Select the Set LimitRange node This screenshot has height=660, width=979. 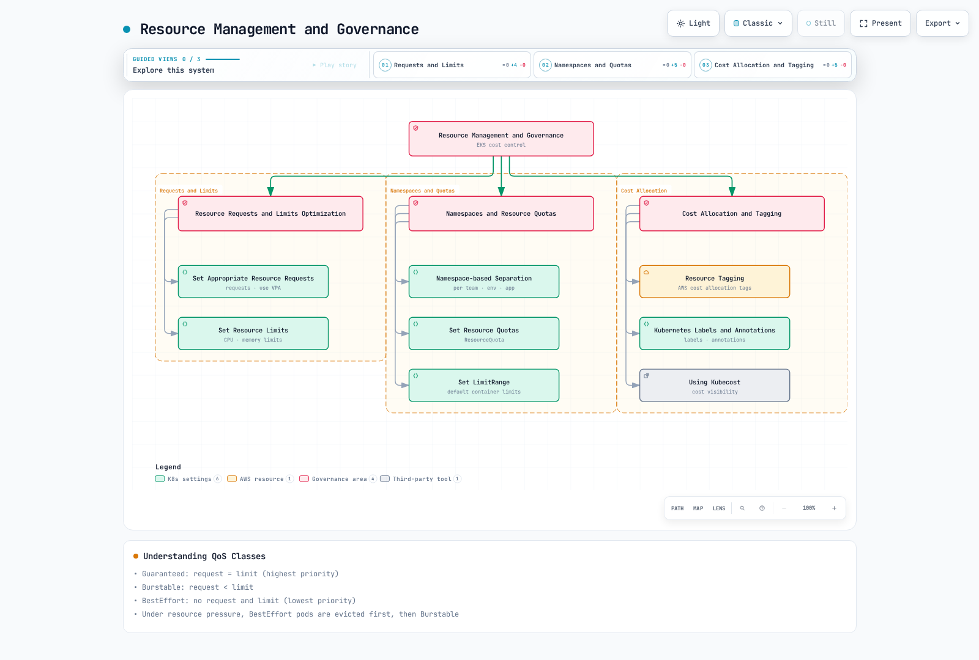pyautogui.click(x=484, y=386)
